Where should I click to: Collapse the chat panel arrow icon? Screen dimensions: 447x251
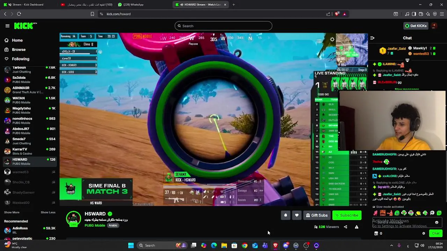(372, 38)
